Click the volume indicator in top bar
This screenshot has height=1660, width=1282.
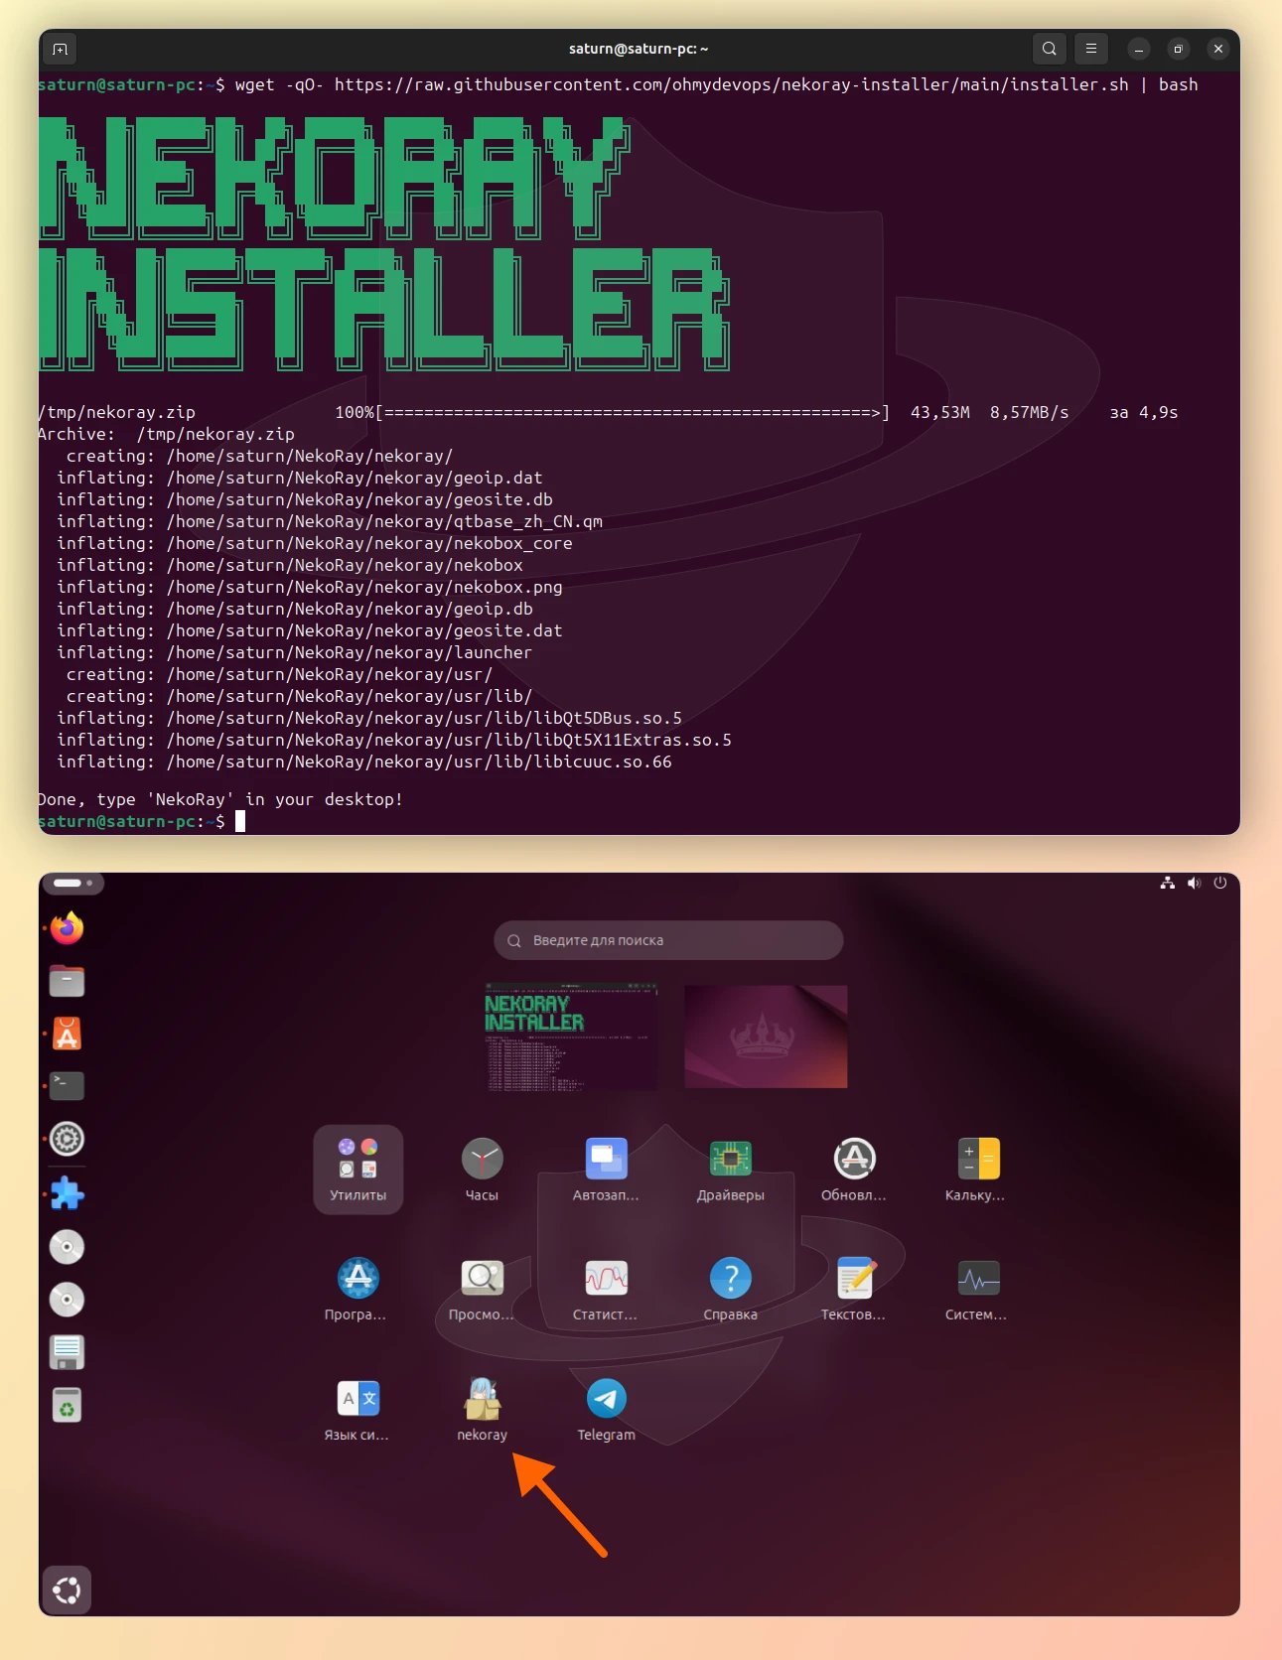click(x=1194, y=883)
